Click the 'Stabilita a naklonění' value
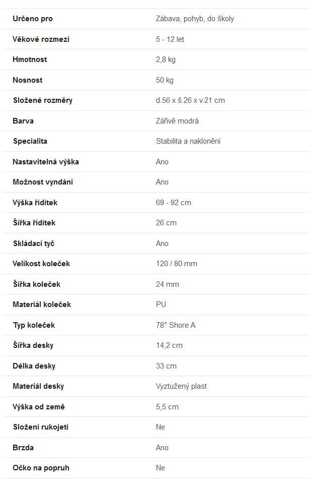 188,141
